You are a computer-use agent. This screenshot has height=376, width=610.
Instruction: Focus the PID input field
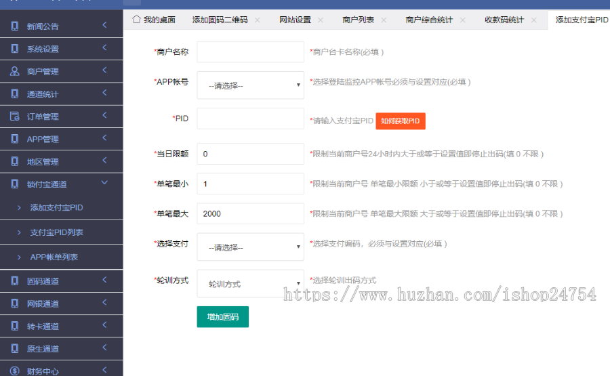tap(250, 118)
